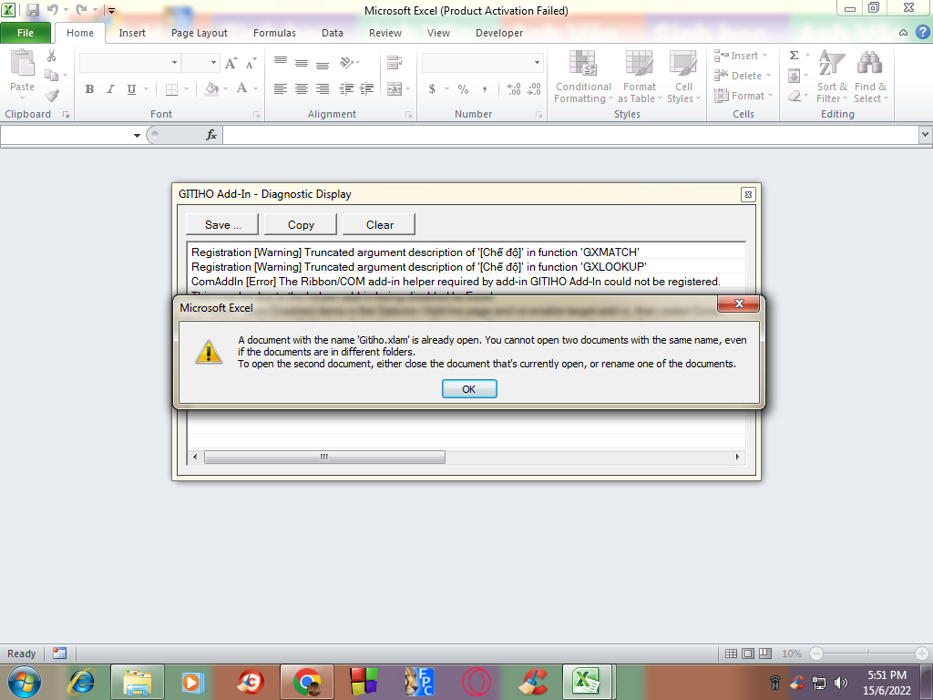The image size is (933, 700).
Task: Expand the Conditional Formatting menu
Action: tap(583, 77)
